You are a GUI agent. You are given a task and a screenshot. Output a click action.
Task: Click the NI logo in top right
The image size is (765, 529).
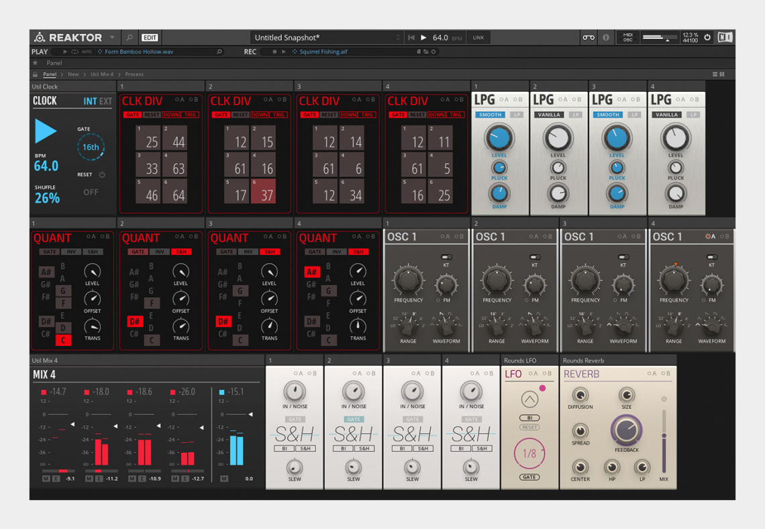(x=725, y=38)
